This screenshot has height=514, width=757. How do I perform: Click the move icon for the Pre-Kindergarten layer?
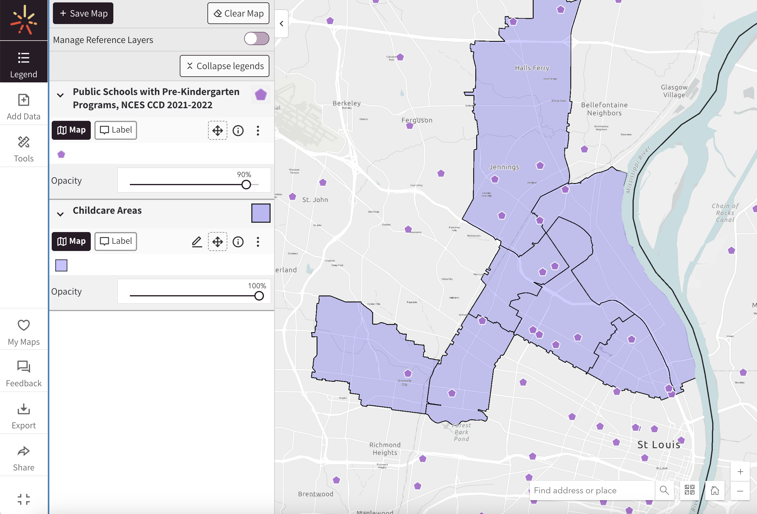(217, 130)
